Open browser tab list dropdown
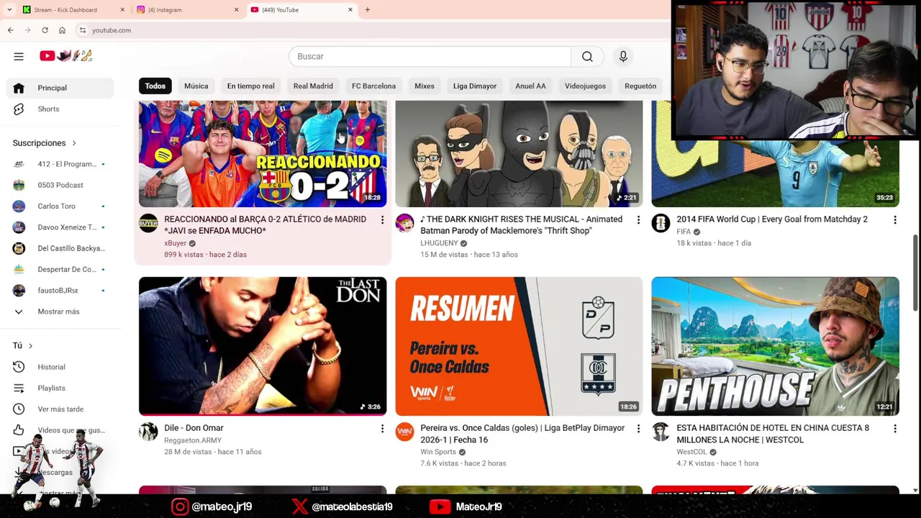 (9, 10)
